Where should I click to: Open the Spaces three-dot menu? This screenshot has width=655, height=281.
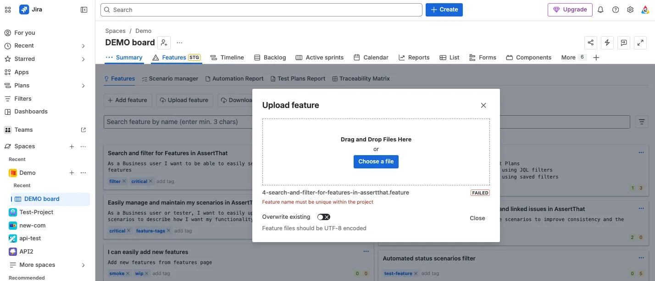click(x=83, y=146)
